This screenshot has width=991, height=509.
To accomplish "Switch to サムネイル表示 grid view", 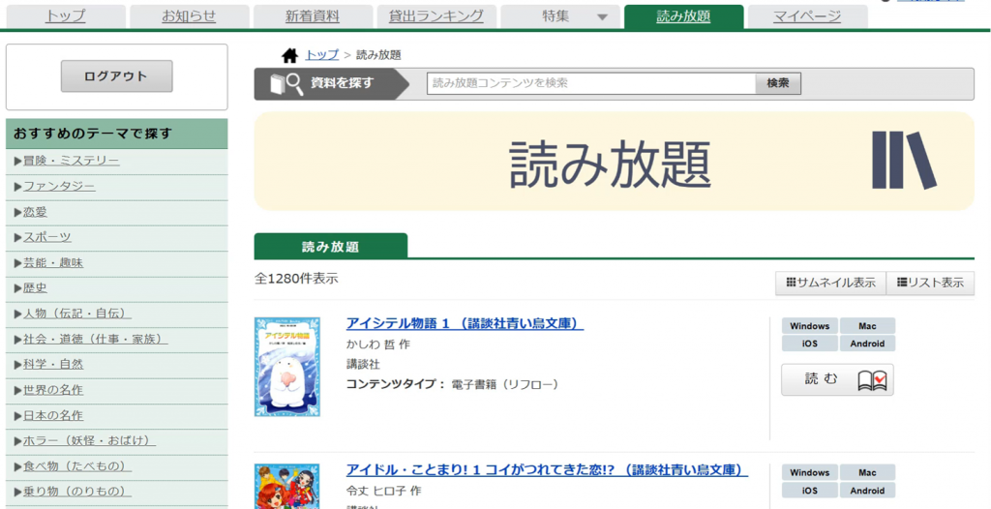I will tap(830, 284).
